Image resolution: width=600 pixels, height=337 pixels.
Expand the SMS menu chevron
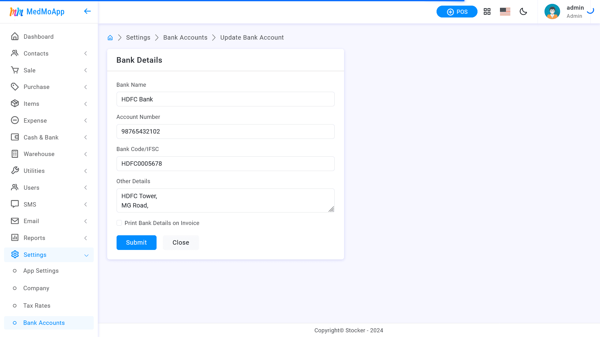click(x=86, y=204)
